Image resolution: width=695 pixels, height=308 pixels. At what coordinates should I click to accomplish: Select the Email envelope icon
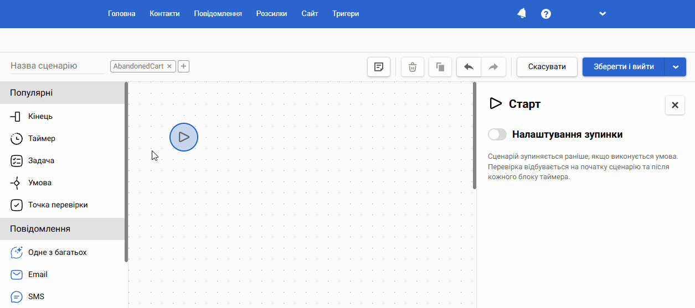click(17, 275)
